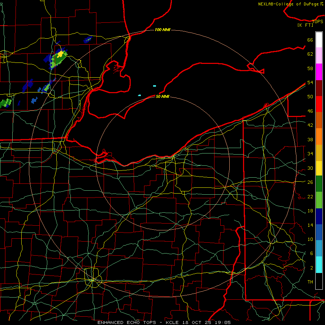Click the yellow core of the echo cell
325x325 pixels.
coord(61,54)
